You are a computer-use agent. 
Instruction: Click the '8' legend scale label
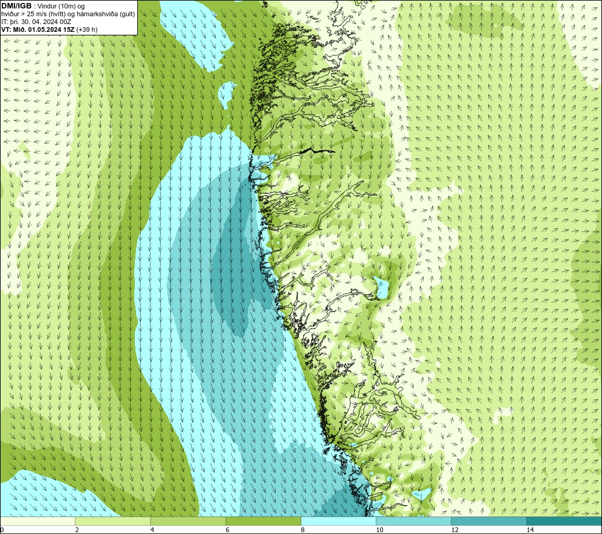(x=303, y=530)
